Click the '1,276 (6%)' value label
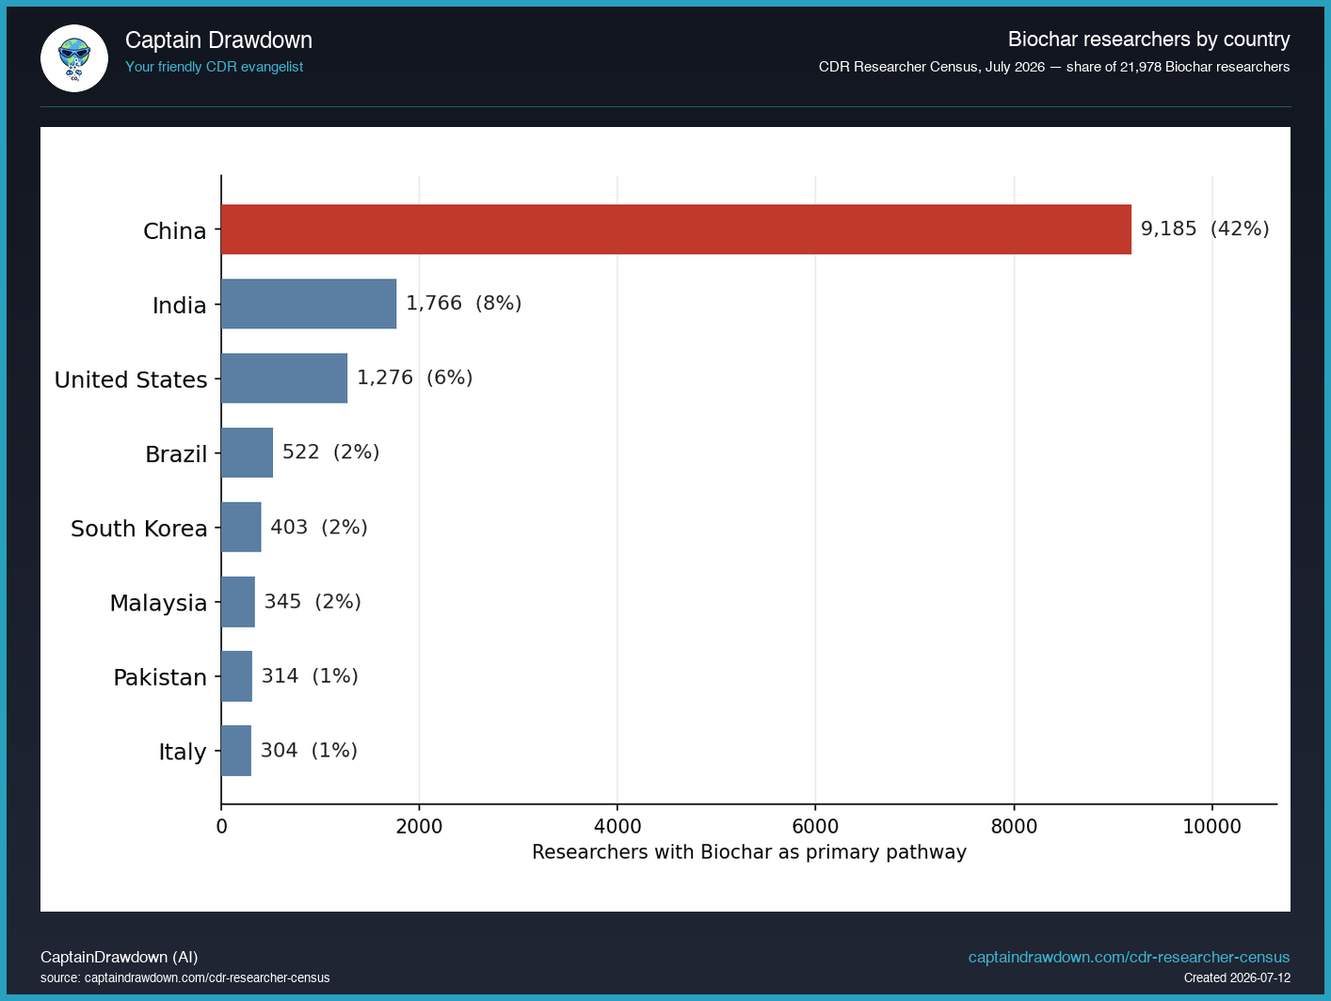Image resolution: width=1331 pixels, height=1001 pixels. pos(415,377)
